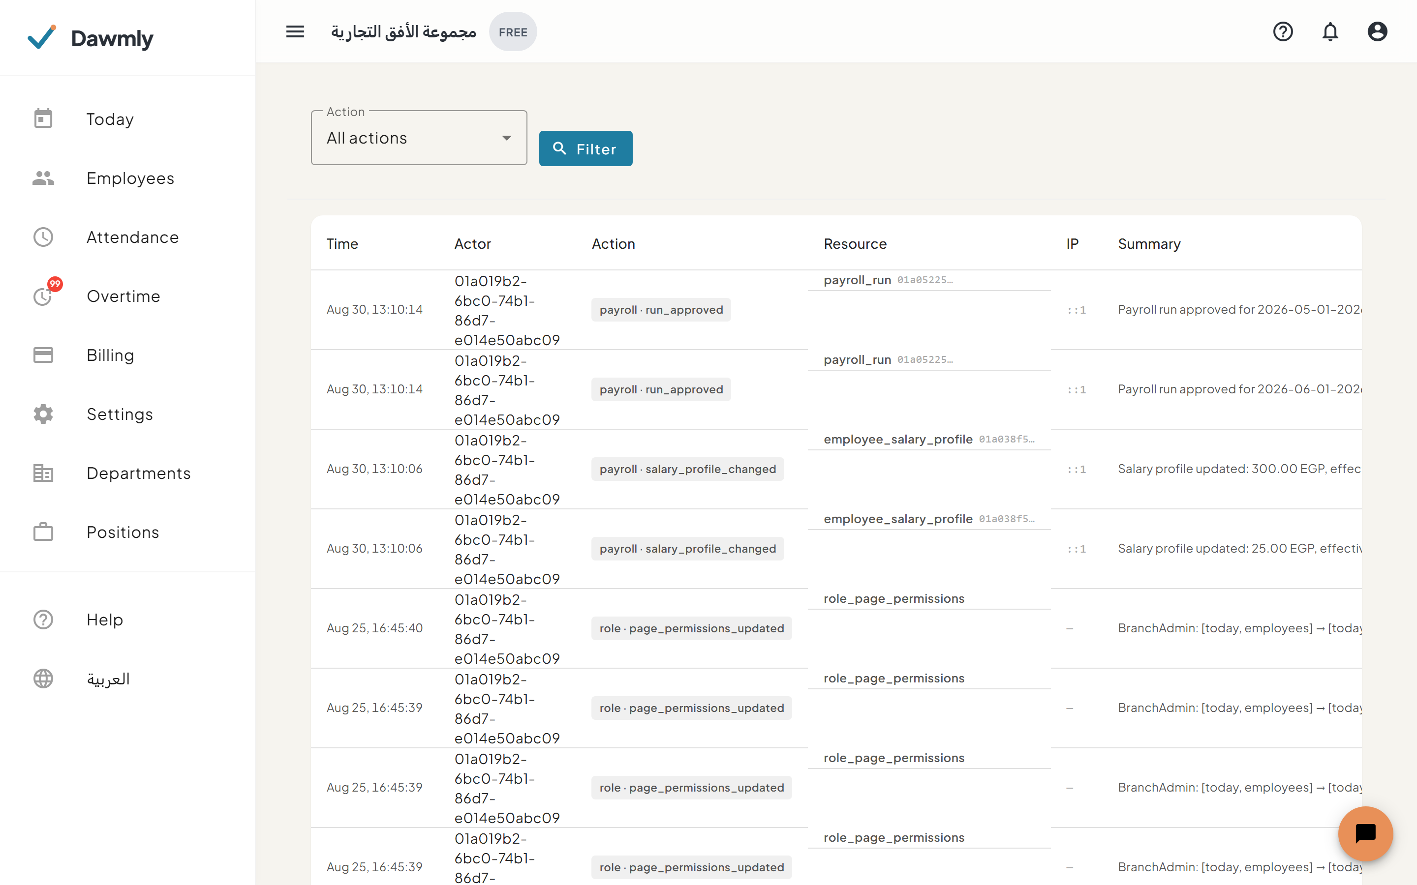Click the timestamp Aug 25, 16:45:40
This screenshot has width=1417, height=885.
point(375,628)
